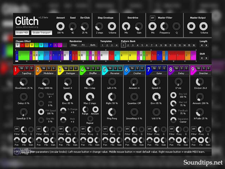This screenshot has height=169, width=225.
Task: Click the Disable Transport button
Action: (41, 33)
